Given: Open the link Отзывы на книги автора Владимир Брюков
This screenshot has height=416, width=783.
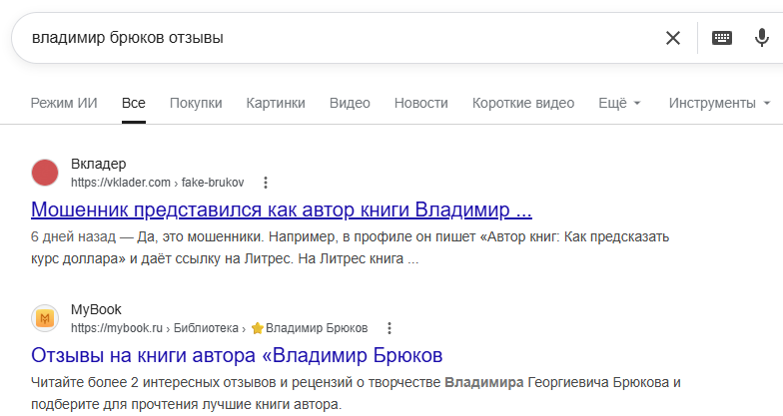Looking at the screenshot, I should 237,355.
